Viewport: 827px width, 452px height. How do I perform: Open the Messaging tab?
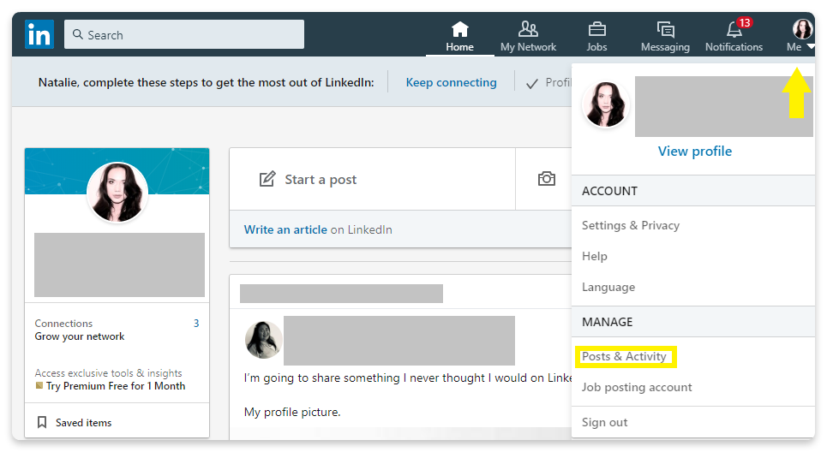point(665,36)
